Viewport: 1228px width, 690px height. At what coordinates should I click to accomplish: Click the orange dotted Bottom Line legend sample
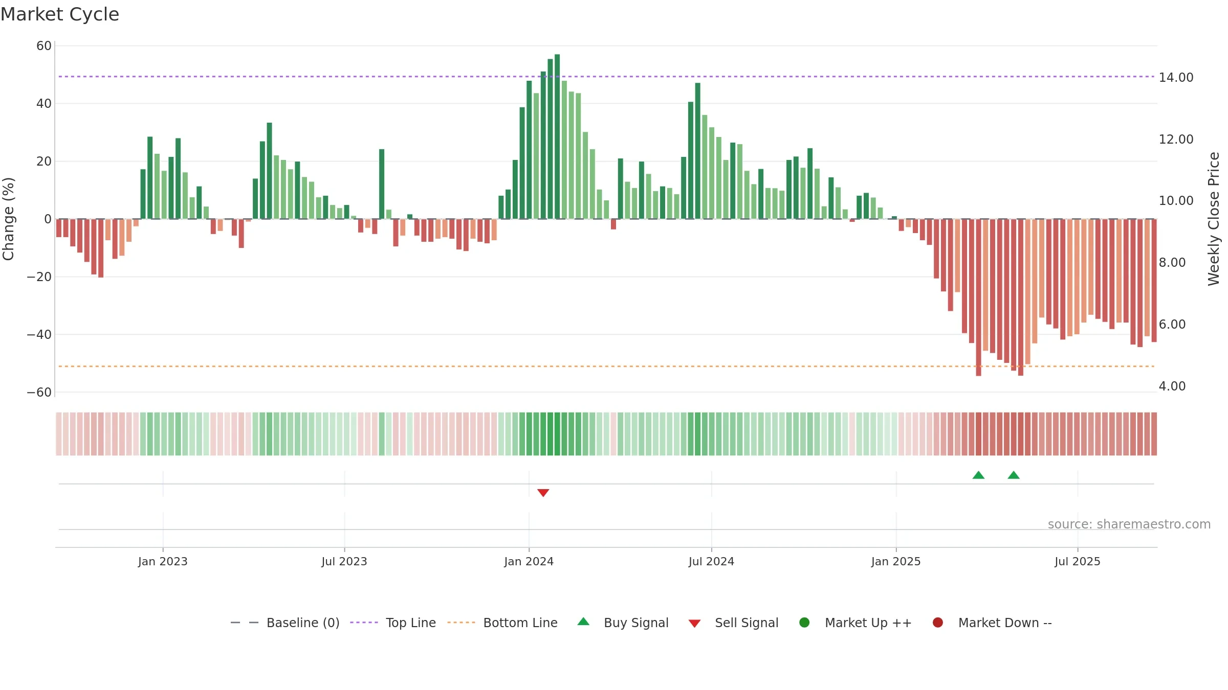(461, 623)
